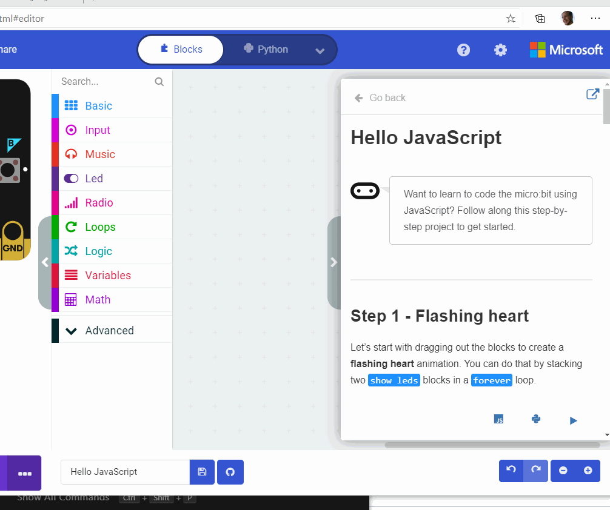Click the Microsoft logo
The height and width of the screenshot is (510, 610).
[566, 50]
